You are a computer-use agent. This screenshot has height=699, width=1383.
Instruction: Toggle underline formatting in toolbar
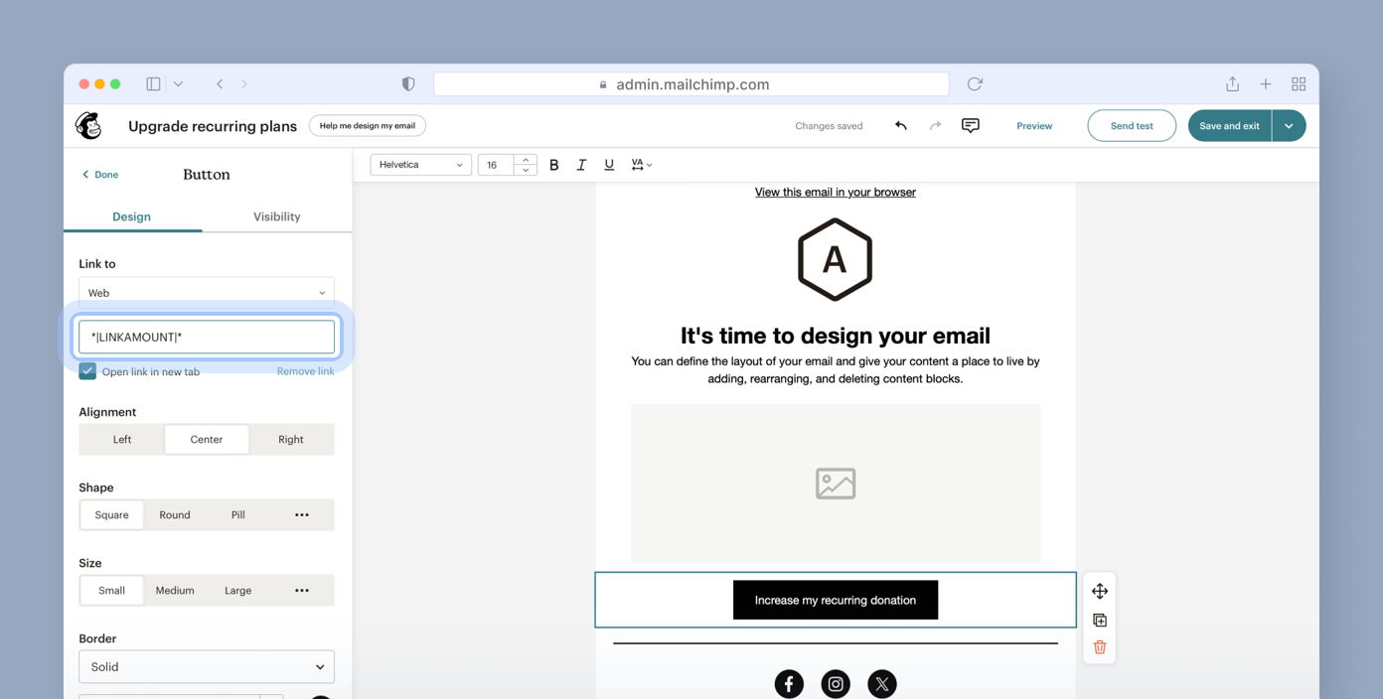click(609, 165)
